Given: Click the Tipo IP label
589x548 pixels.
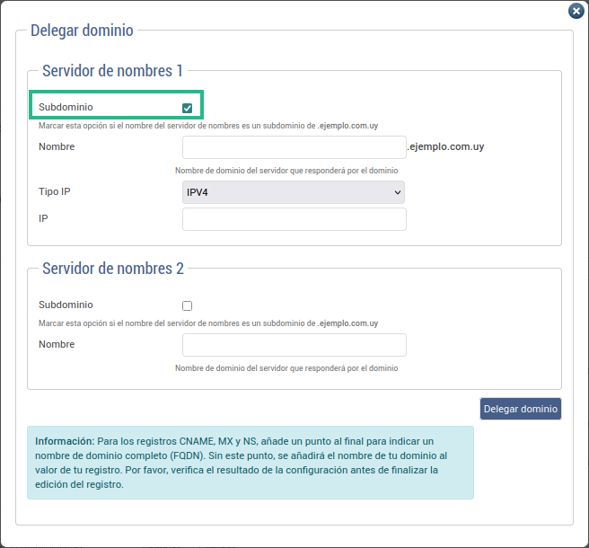Looking at the screenshot, I should [x=55, y=191].
